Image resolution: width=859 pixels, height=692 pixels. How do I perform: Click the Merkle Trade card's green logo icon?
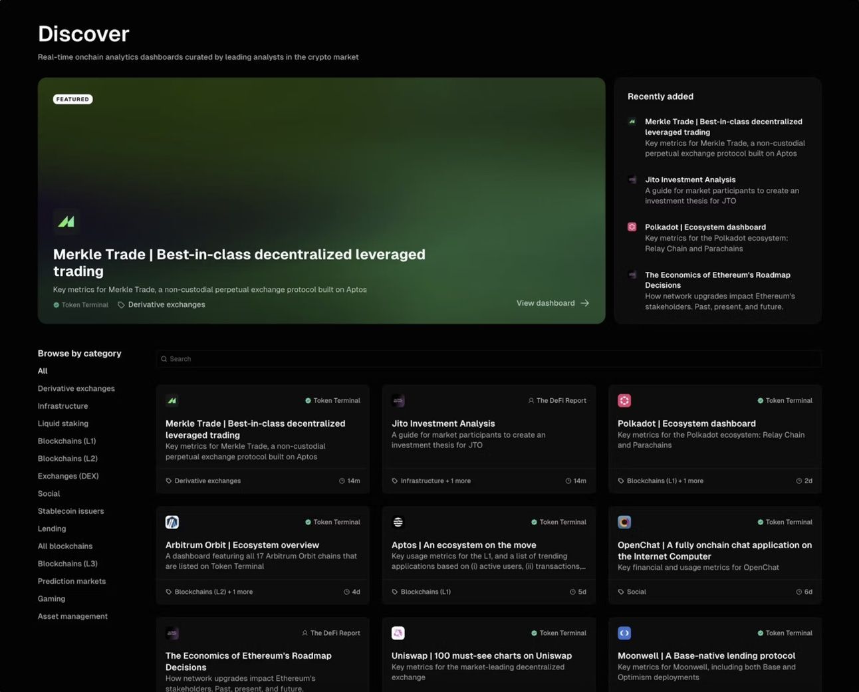(x=172, y=401)
